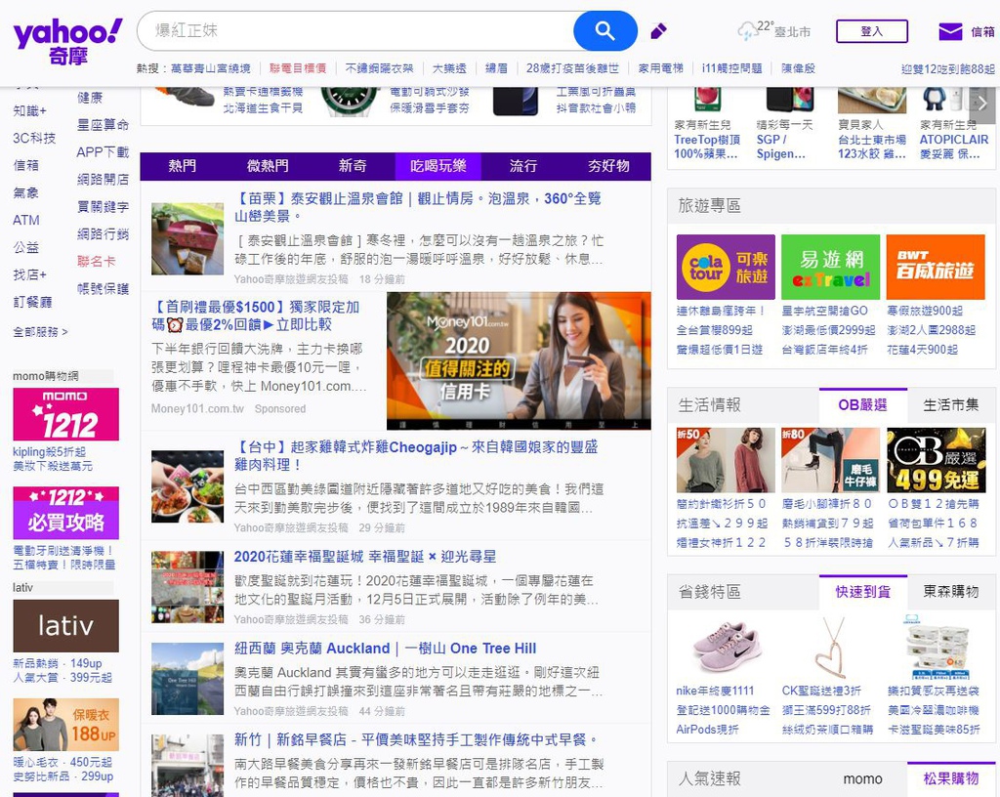This screenshot has height=797, width=1000.
Task: Click the pink Nike sneaker image
Action: click(726, 646)
